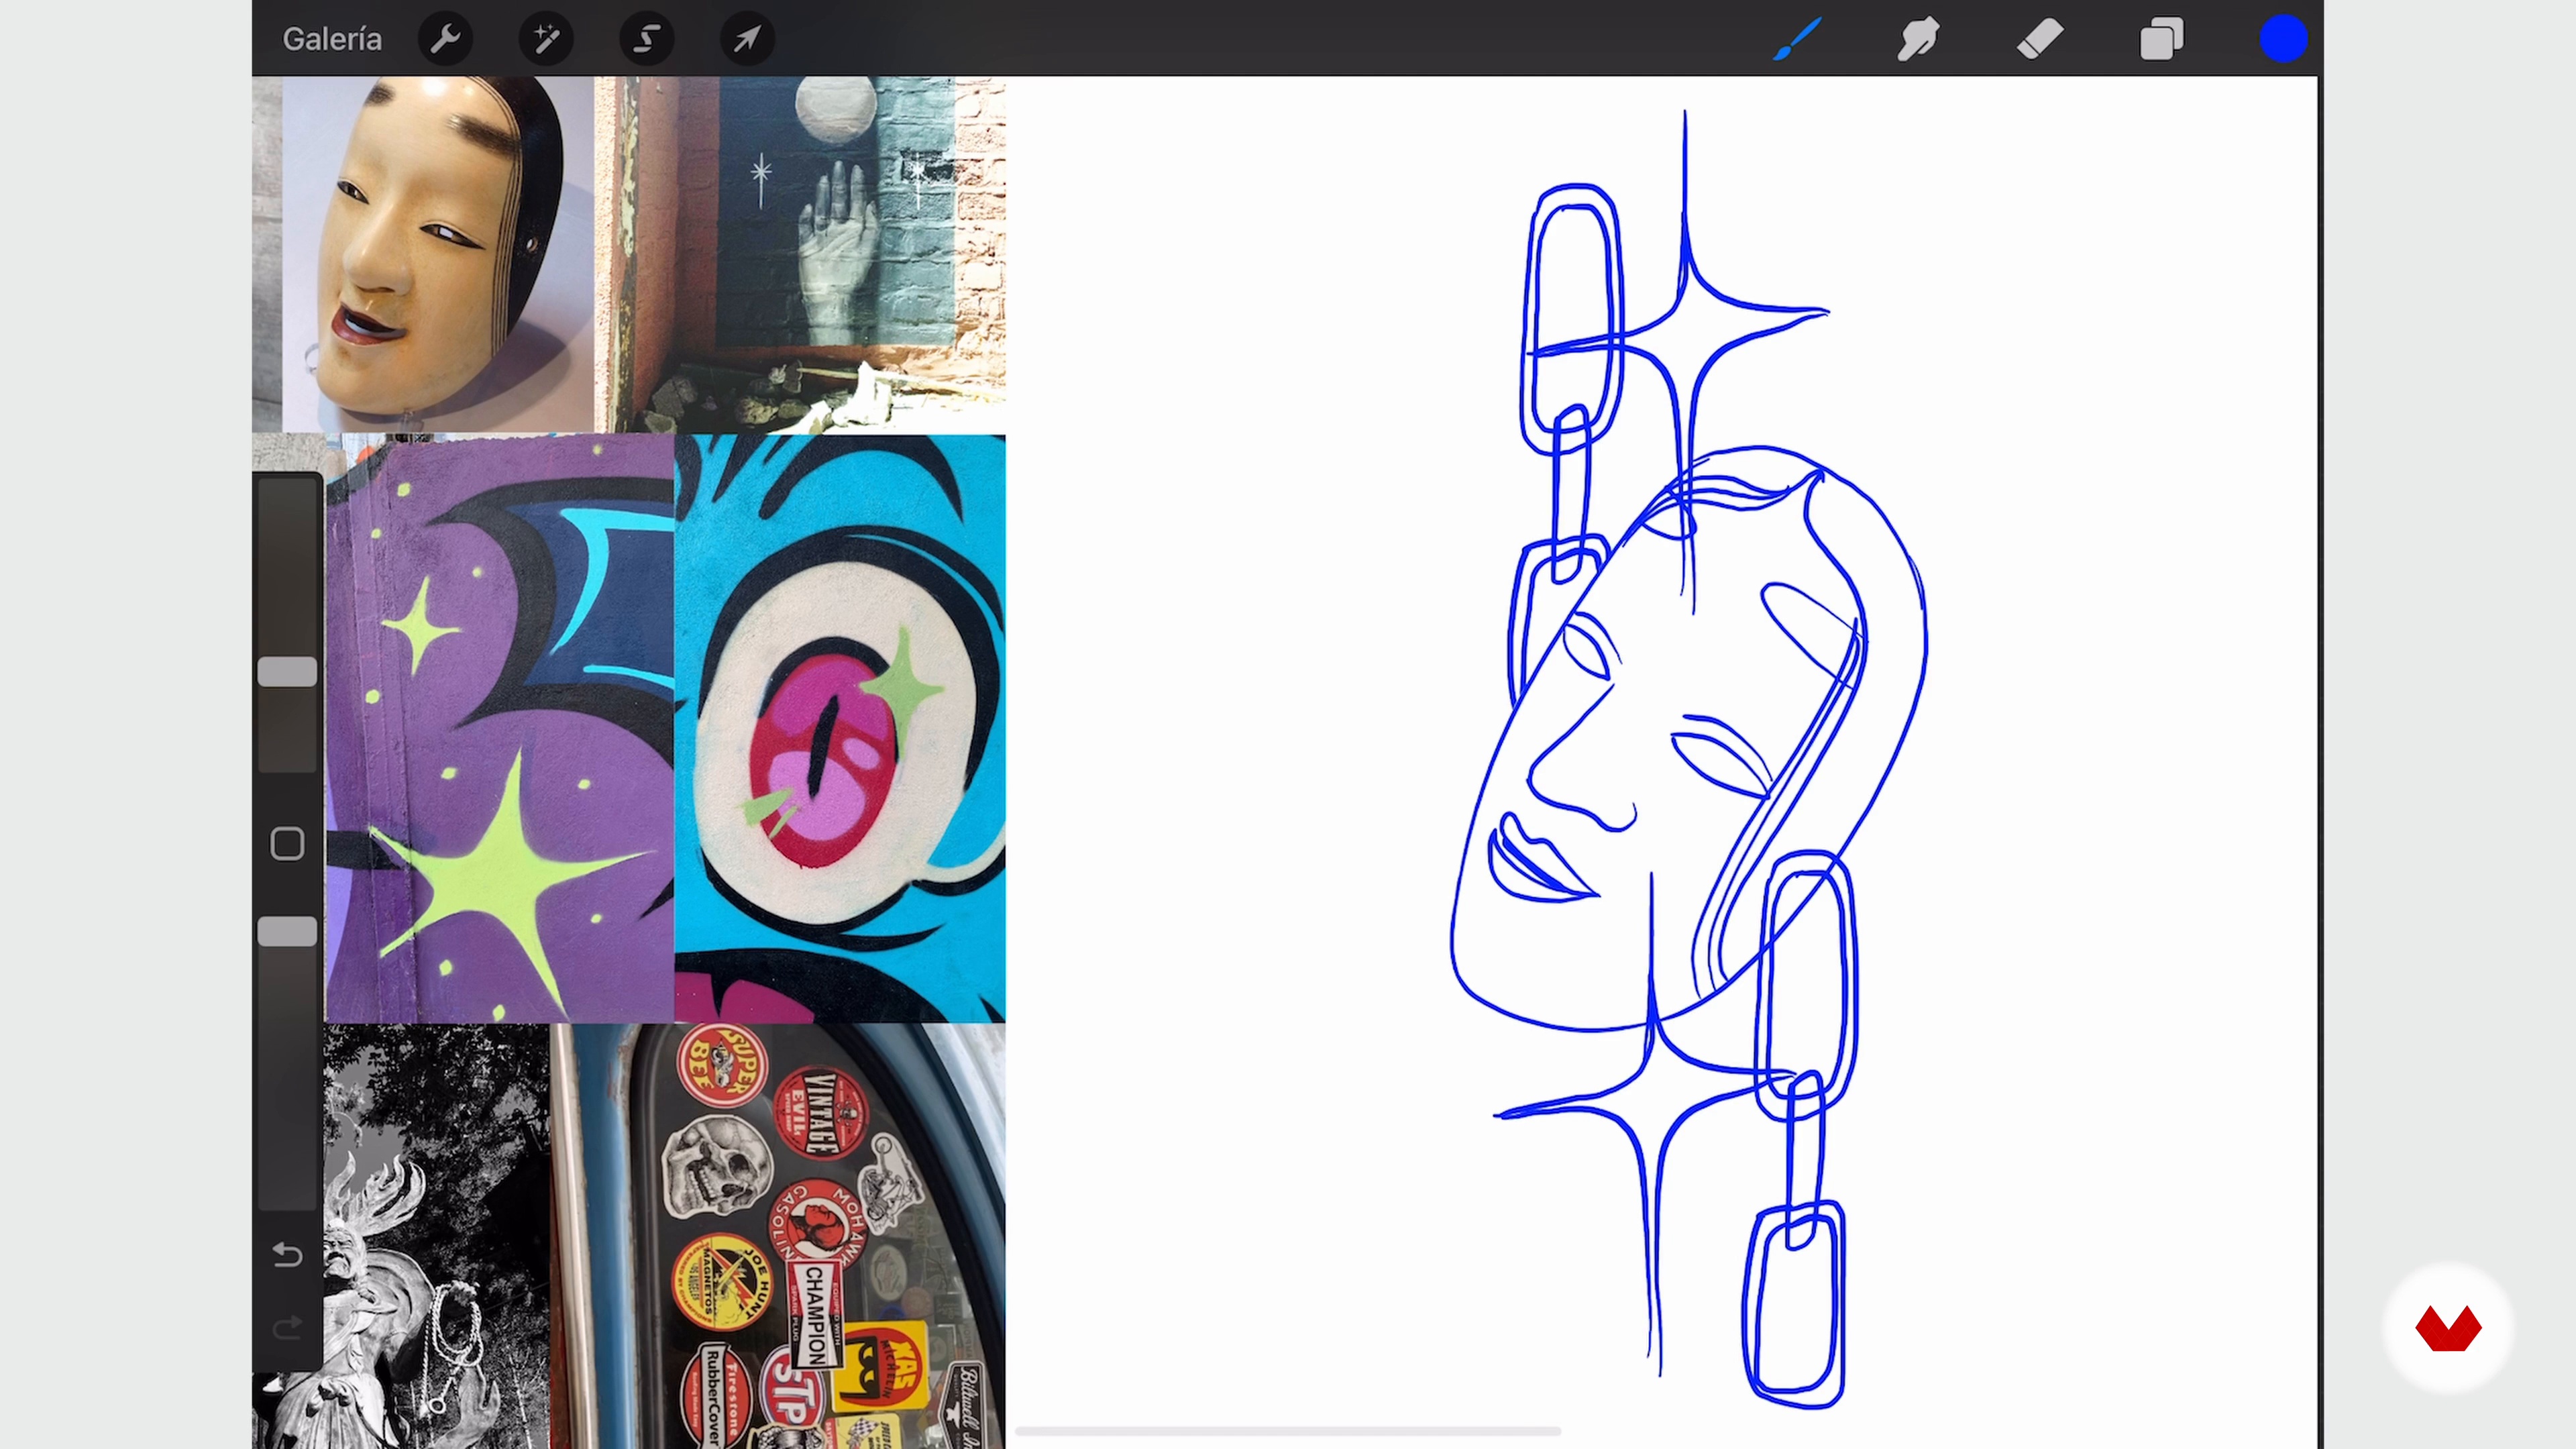Open the Layers panel icon

pyautogui.click(x=2161, y=39)
